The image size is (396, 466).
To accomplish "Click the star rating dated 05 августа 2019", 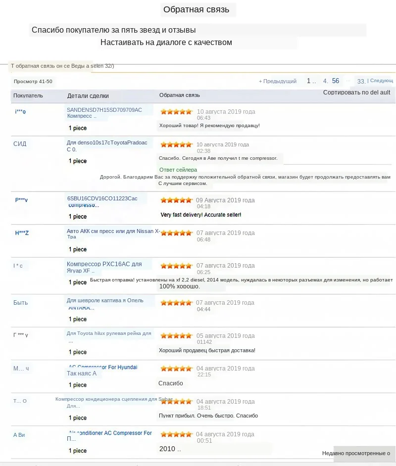I will coord(176,335).
